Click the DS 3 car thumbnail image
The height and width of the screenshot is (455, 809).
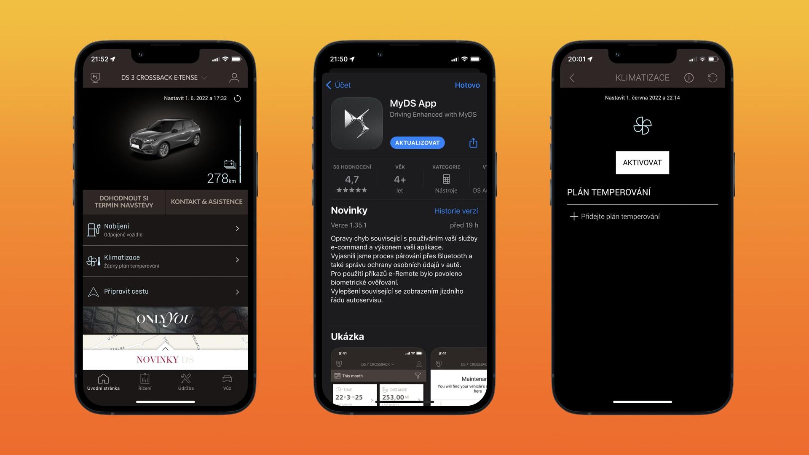(x=162, y=141)
